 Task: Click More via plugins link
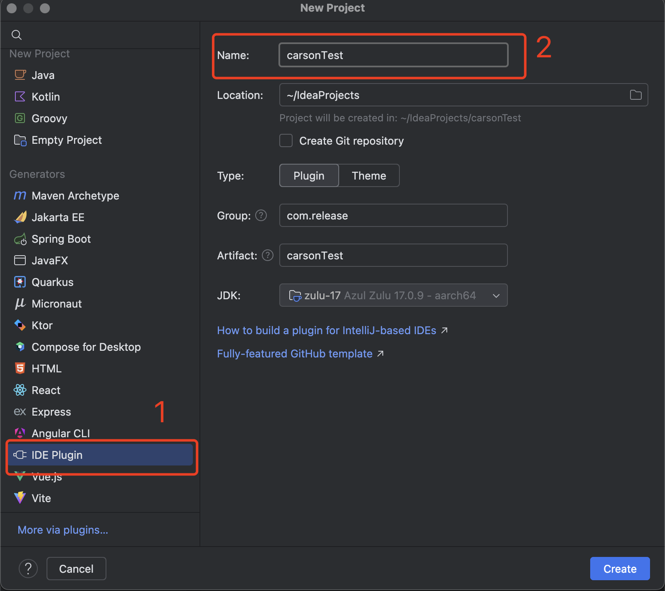click(63, 530)
